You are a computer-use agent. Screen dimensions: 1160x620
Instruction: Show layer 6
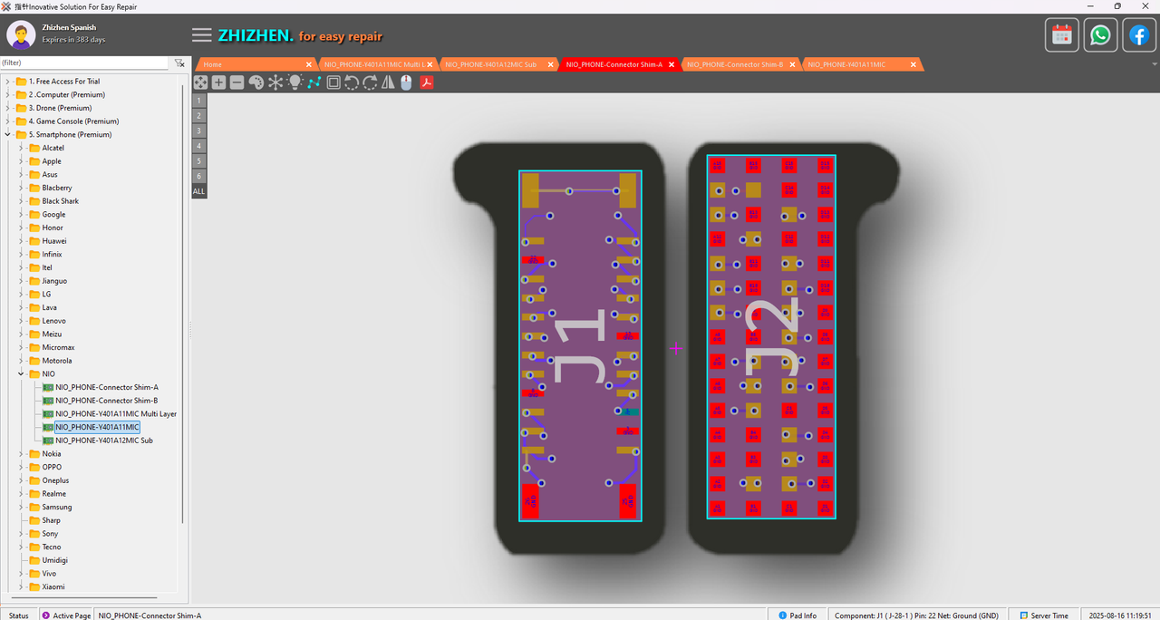pyautogui.click(x=199, y=177)
